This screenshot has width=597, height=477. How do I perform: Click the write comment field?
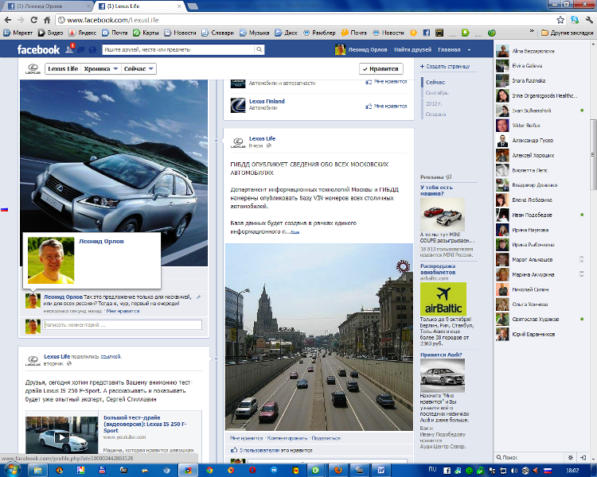(122, 325)
